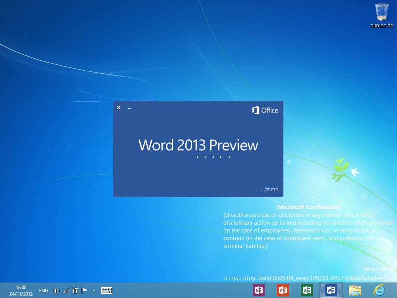Click the Word 2013 Preview title text
The image size is (397, 298).
click(x=198, y=145)
